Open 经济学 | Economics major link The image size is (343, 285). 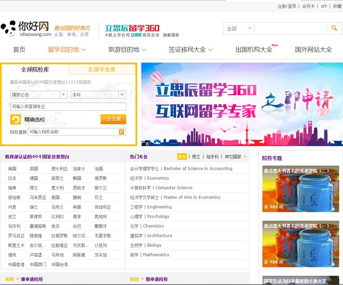pyautogui.click(x=150, y=178)
